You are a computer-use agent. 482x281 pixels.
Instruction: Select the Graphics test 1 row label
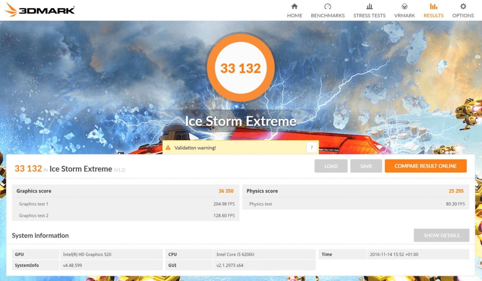[x=34, y=204]
